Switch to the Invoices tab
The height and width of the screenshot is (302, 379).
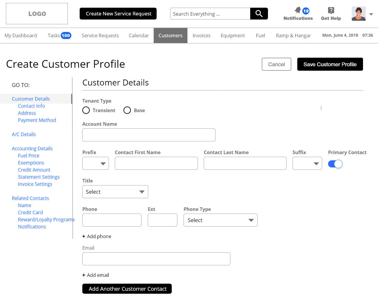tap(201, 35)
